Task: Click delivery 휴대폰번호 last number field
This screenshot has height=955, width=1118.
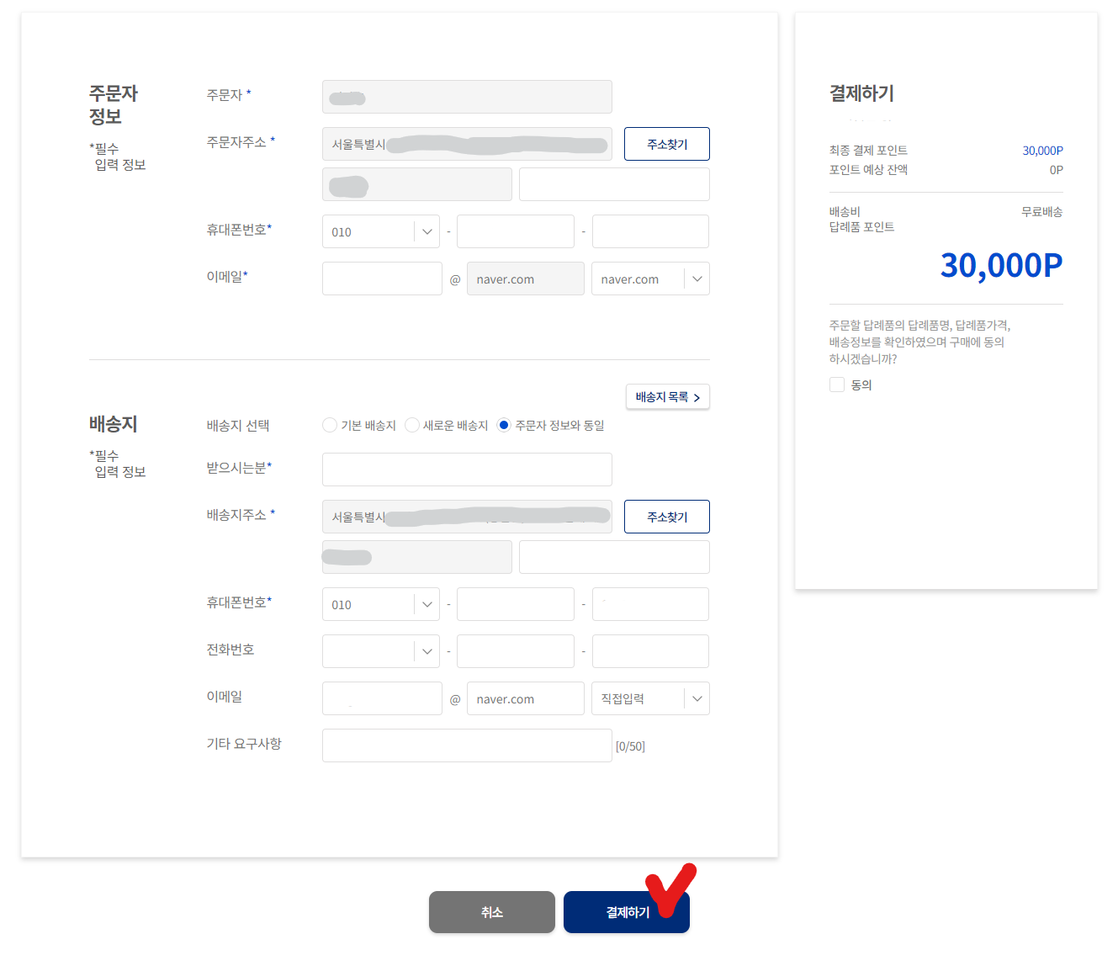Action: (x=650, y=604)
